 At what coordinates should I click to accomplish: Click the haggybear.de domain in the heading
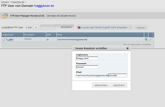coord(44,5)
